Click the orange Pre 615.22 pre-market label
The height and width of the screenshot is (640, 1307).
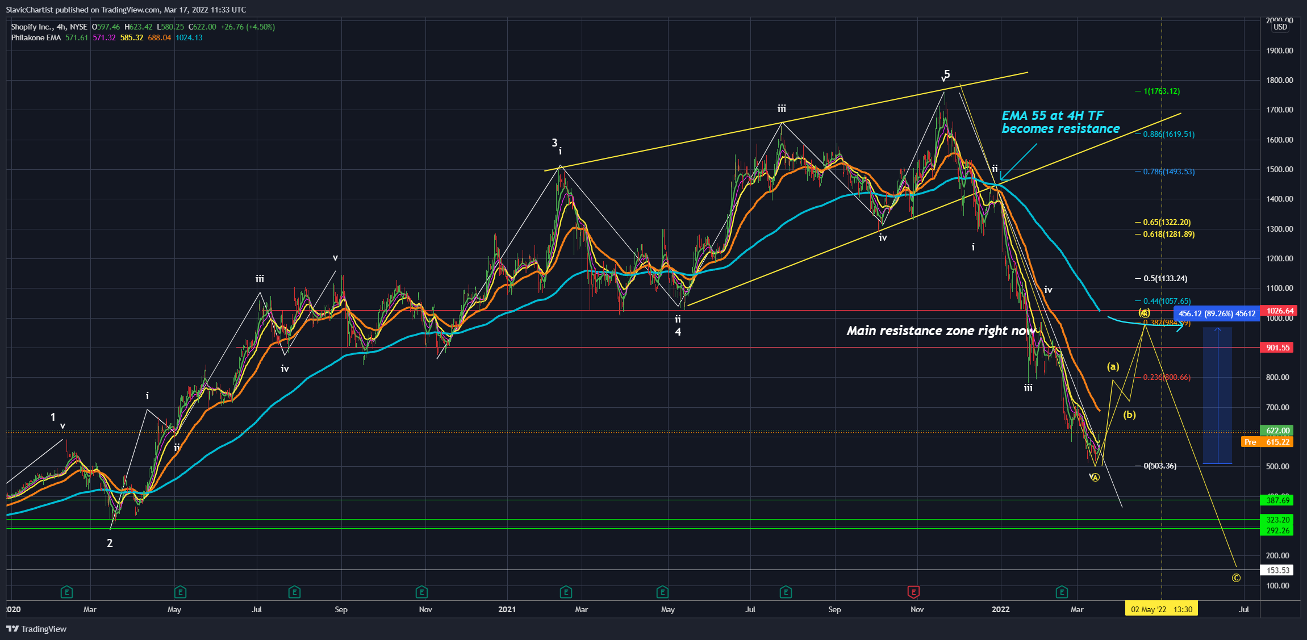tap(1267, 442)
